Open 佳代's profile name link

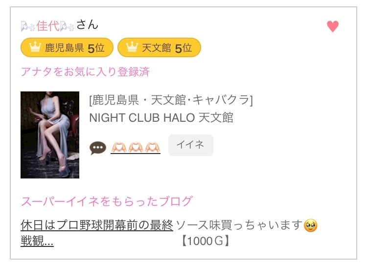point(48,25)
